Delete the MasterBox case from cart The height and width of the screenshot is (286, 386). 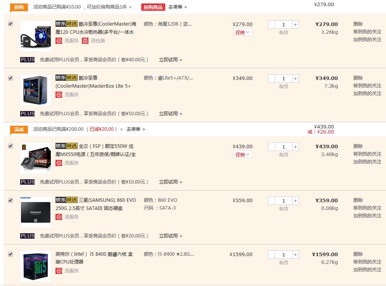point(358,78)
